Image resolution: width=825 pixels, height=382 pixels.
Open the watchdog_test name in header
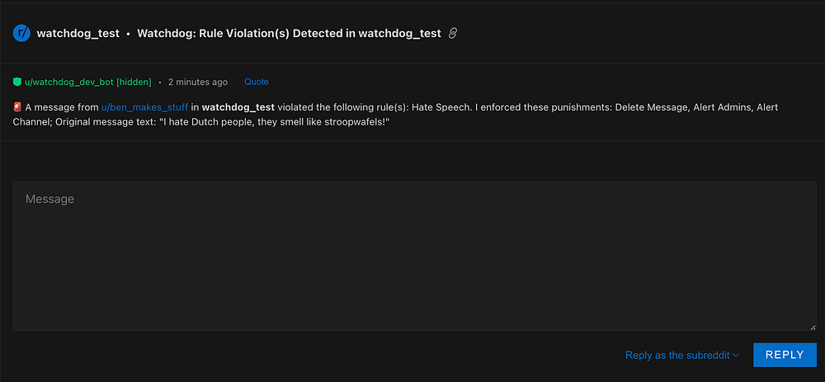click(x=78, y=34)
